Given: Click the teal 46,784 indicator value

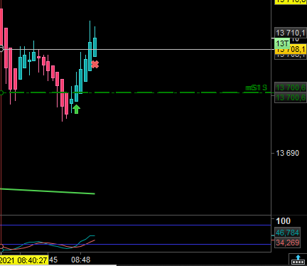Looking at the screenshot, I should pos(287,233).
